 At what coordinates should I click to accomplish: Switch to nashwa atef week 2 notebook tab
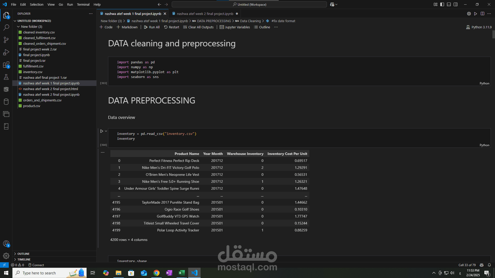[x=205, y=14]
